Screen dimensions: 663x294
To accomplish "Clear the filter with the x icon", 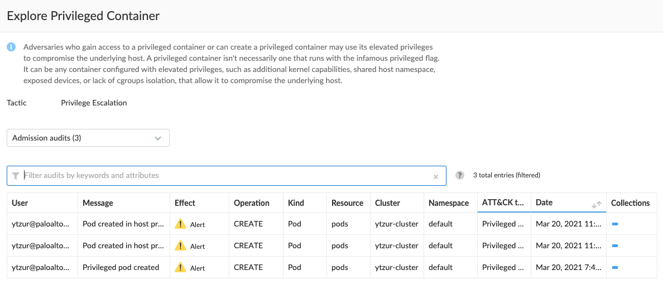I will pyautogui.click(x=435, y=177).
